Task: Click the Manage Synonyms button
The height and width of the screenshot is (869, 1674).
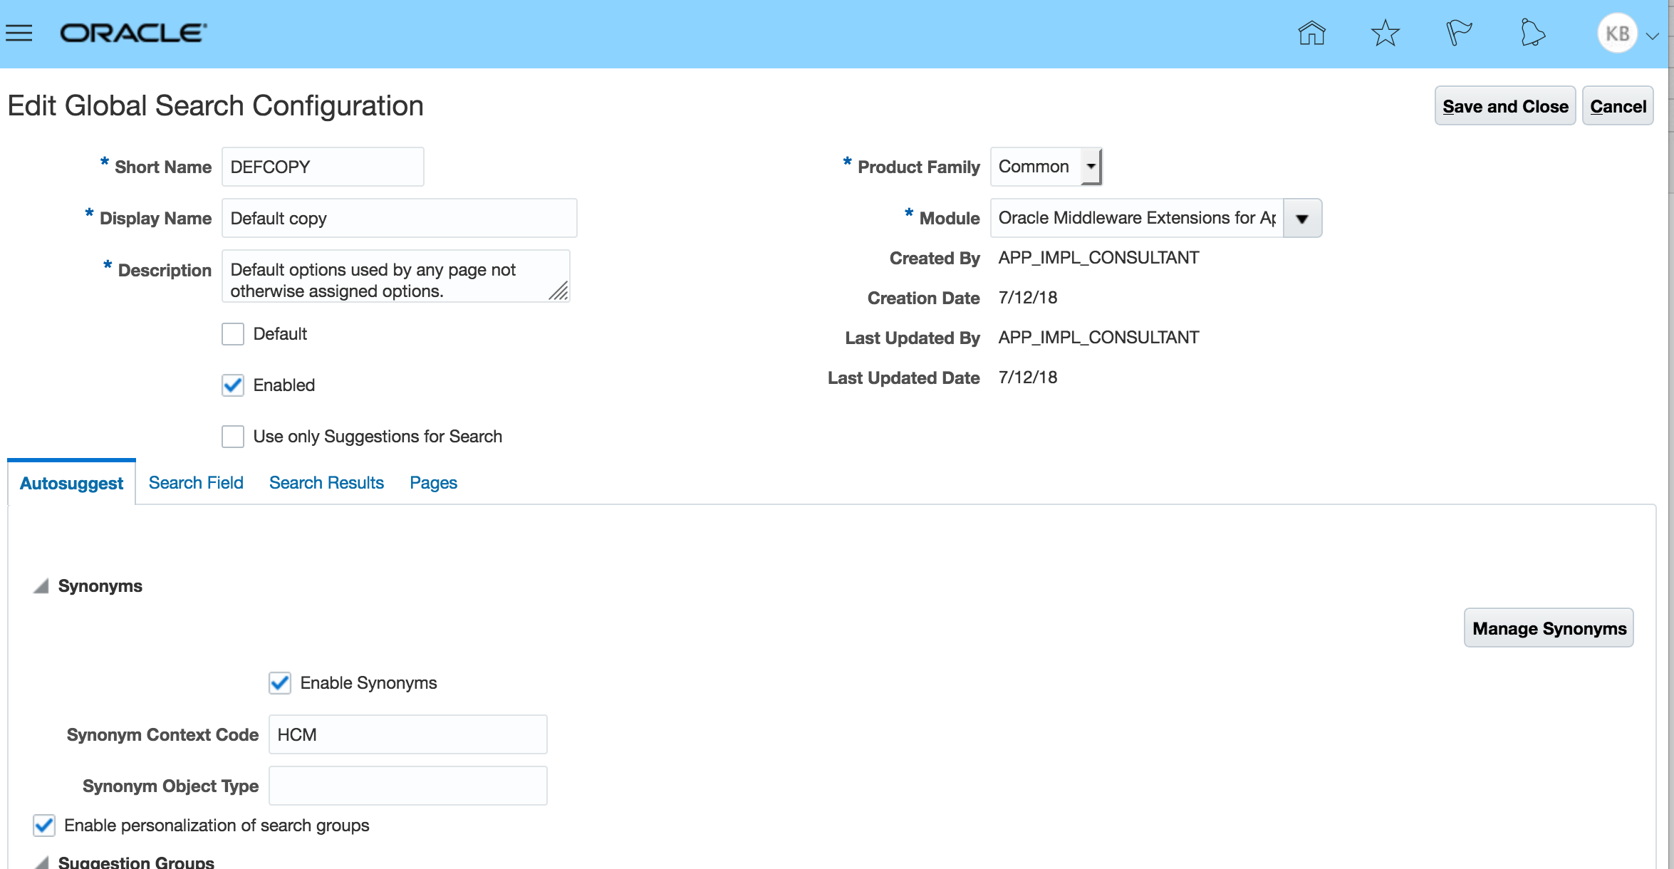Action: tap(1549, 628)
